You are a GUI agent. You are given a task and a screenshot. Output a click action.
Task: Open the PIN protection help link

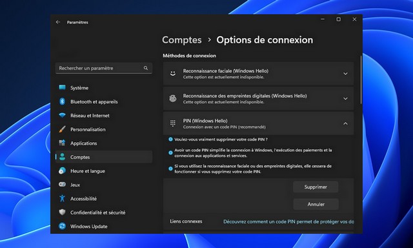click(288, 222)
